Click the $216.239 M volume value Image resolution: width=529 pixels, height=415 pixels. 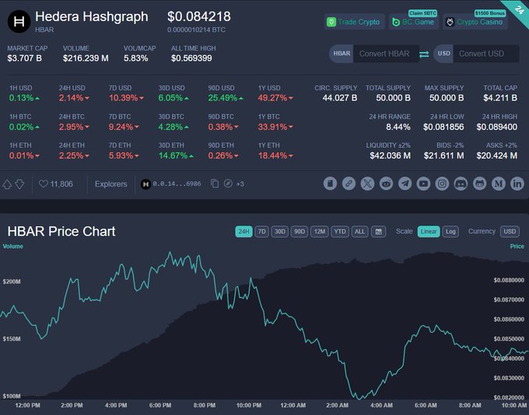(86, 58)
